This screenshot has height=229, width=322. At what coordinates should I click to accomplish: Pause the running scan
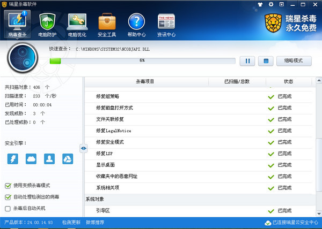coord(247,61)
